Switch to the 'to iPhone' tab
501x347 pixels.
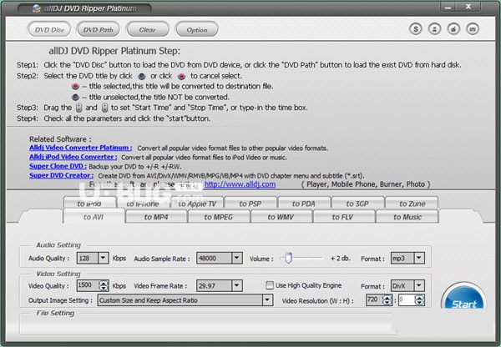tap(143, 203)
